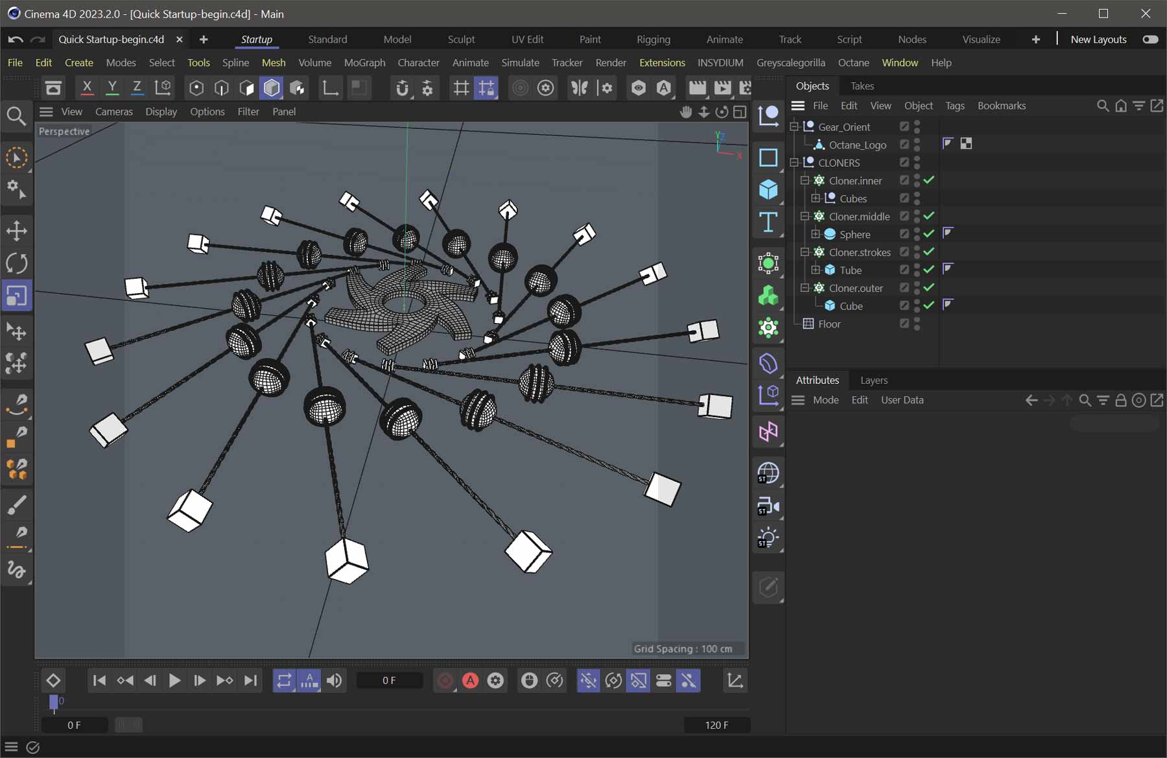Select the Scale tool in left toolbar
The image size is (1167, 758).
pos(16,296)
